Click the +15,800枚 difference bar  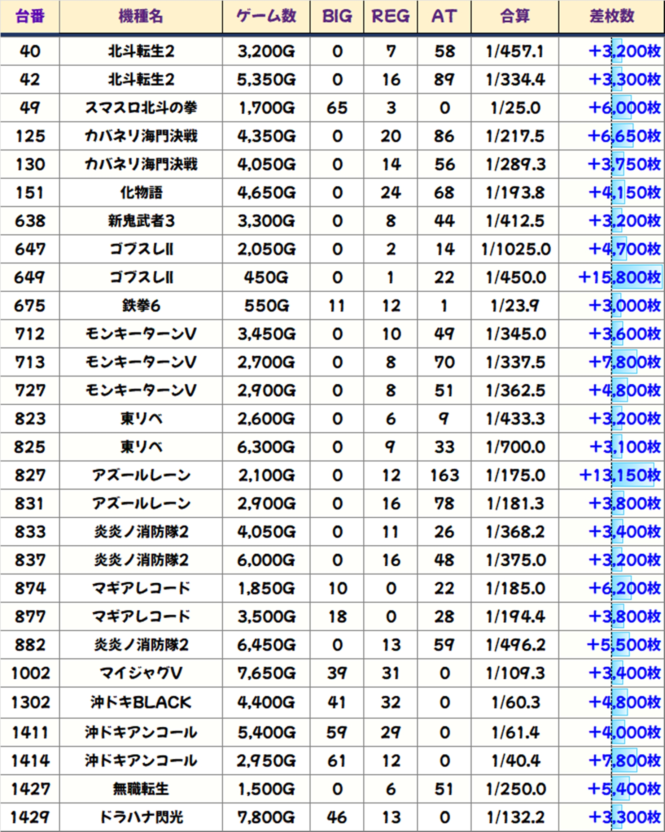click(x=636, y=277)
